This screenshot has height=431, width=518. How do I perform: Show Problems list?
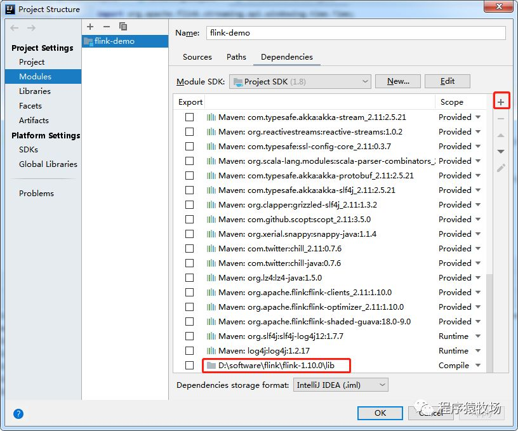pos(36,193)
